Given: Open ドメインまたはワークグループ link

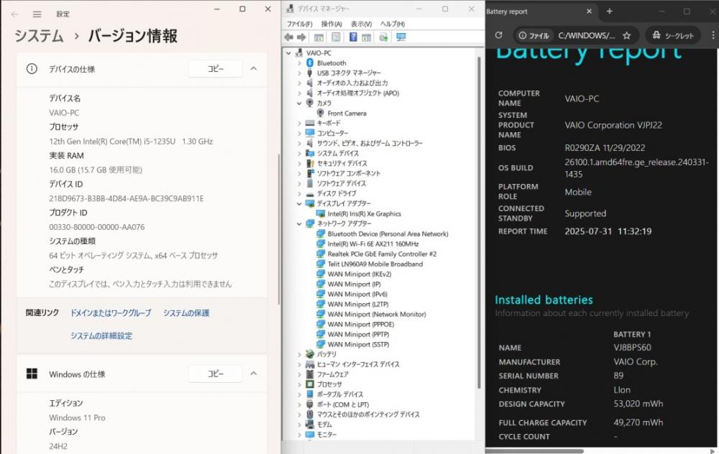Looking at the screenshot, I should tap(111, 313).
